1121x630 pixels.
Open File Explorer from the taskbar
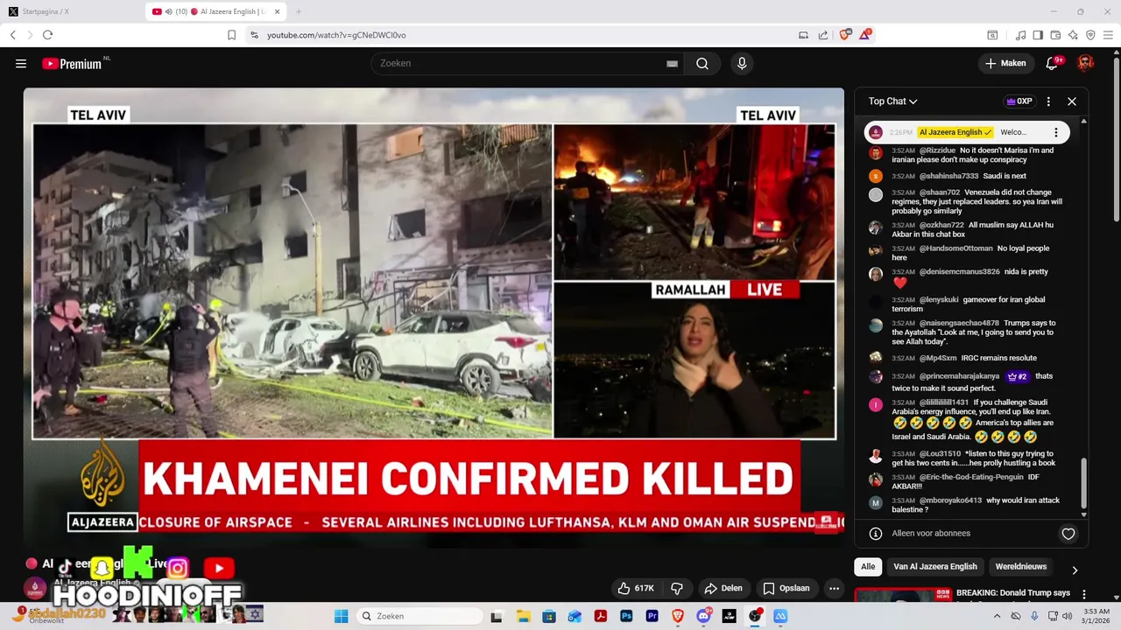[x=523, y=616]
